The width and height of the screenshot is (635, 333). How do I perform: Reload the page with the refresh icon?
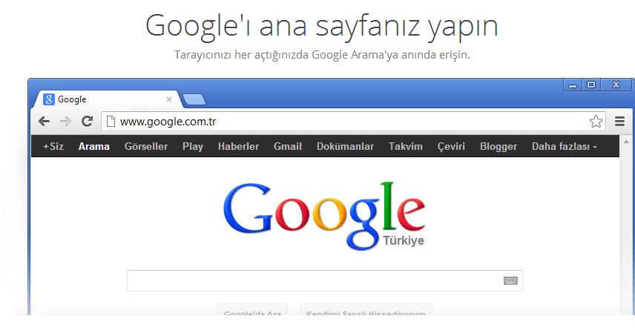[x=87, y=121]
